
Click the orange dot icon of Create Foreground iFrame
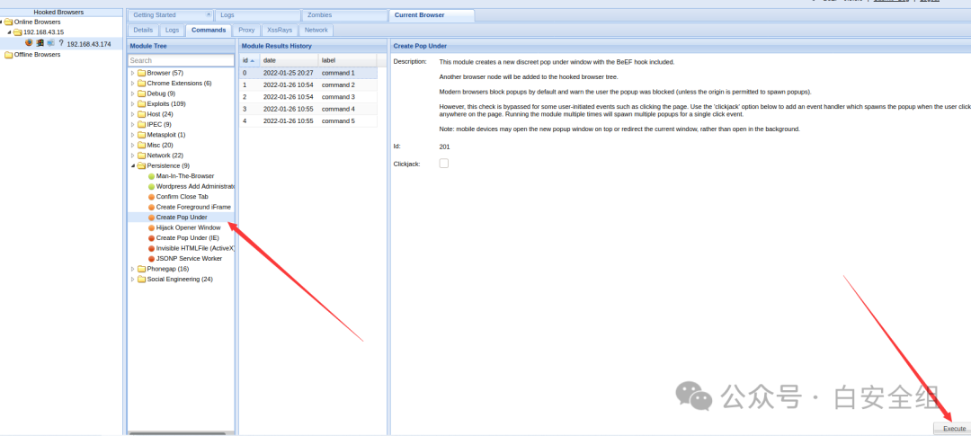pos(151,207)
